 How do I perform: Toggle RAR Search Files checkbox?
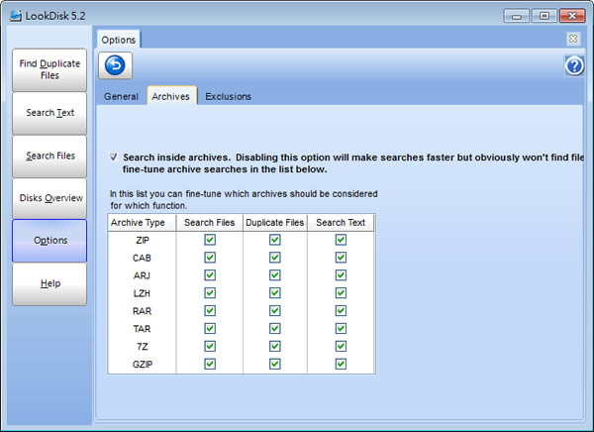click(x=210, y=311)
